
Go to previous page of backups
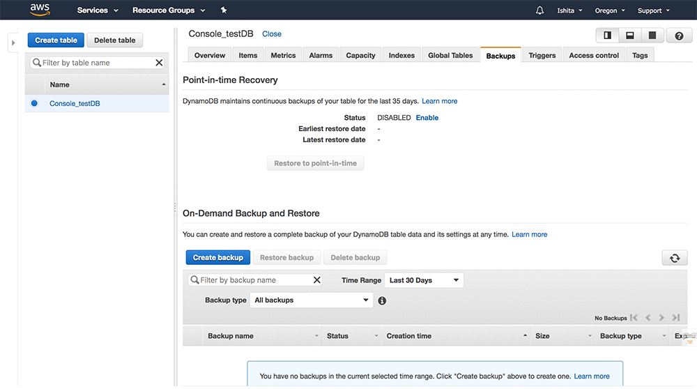click(x=648, y=317)
